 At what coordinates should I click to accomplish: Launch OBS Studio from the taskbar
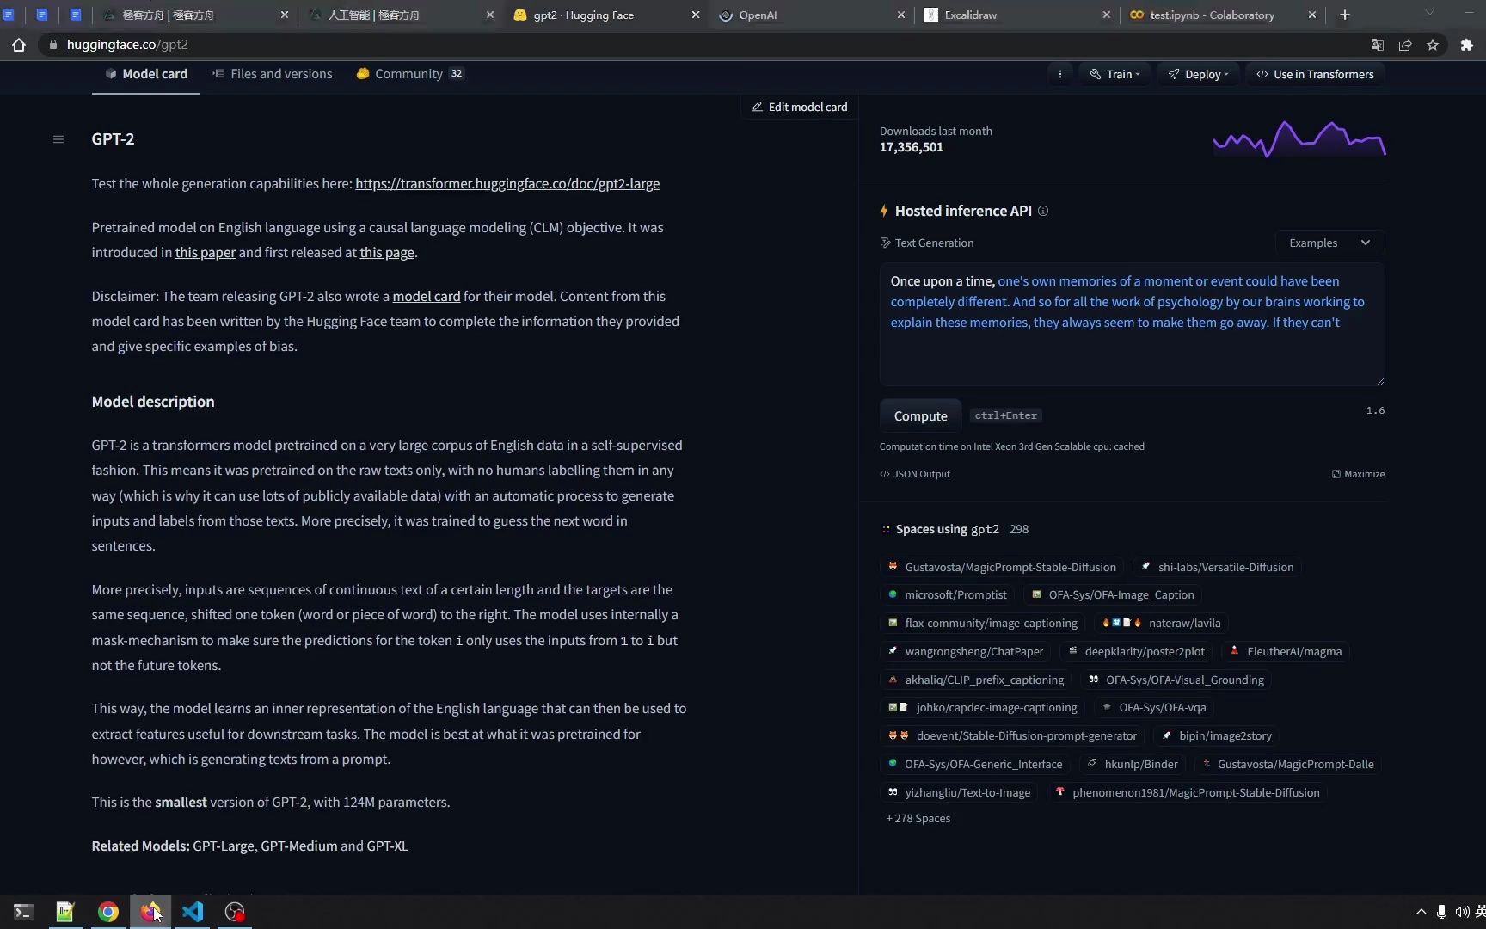pyautogui.click(x=234, y=912)
